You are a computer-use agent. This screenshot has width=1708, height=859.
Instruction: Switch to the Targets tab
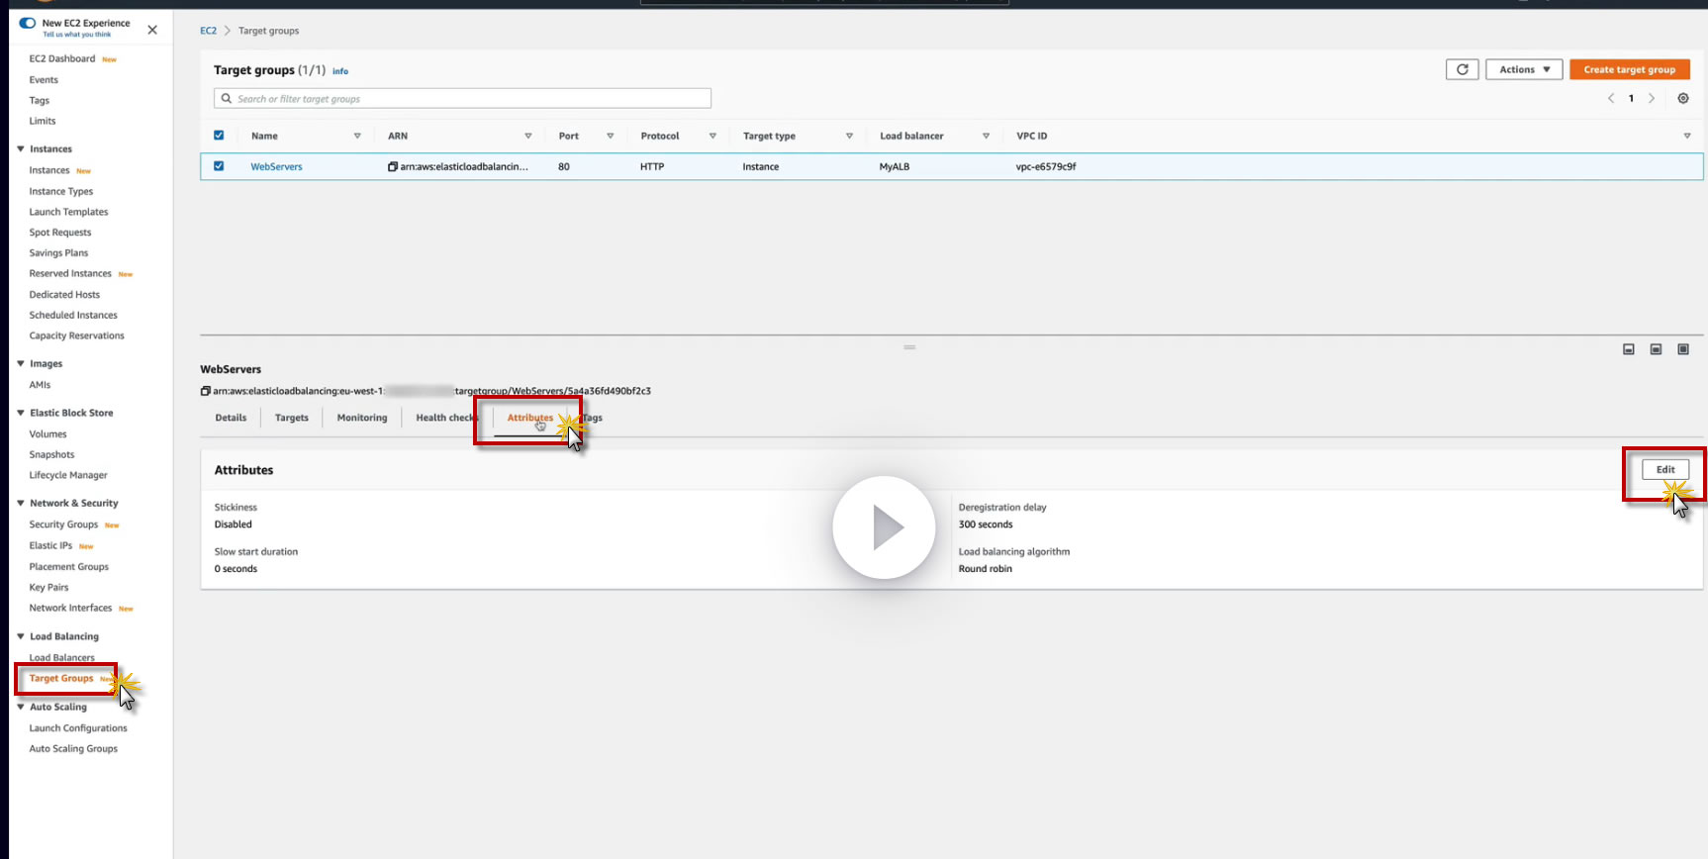292,418
